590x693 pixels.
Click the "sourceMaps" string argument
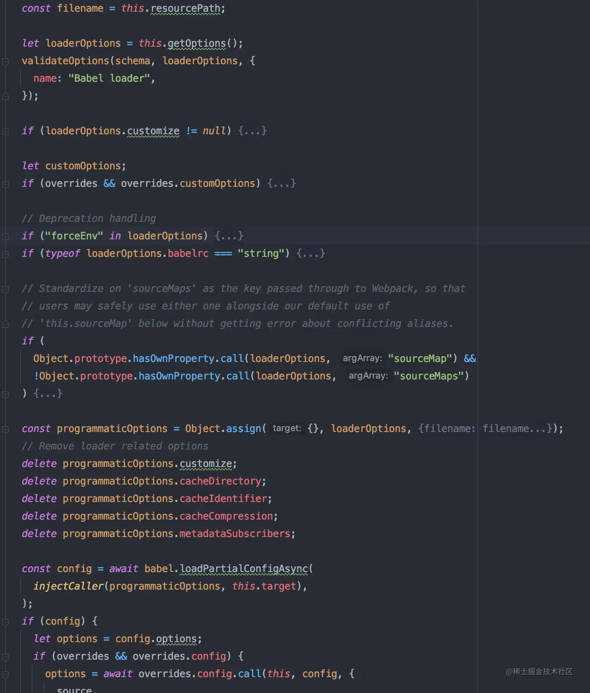[429, 376]
